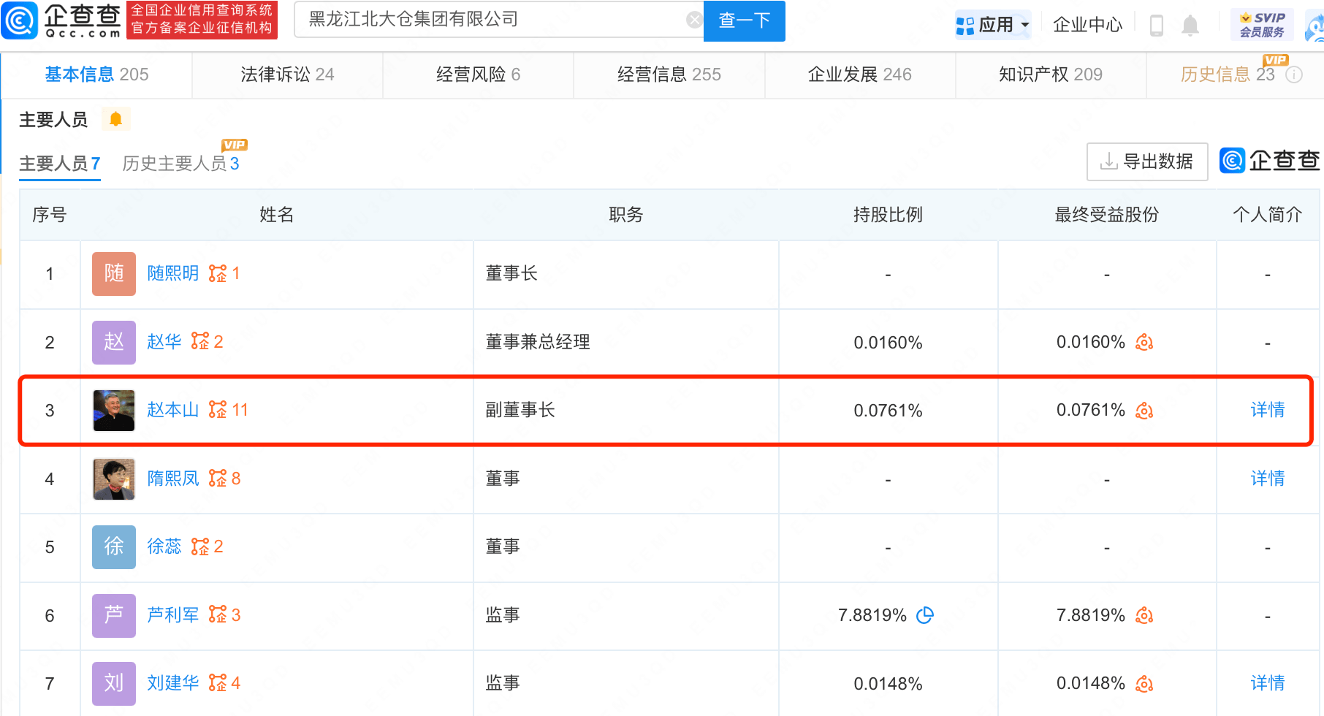Image resolution: width=1324 pixels, height=716 pixels.
Task: Click the SVIP member service icon
Action: [1262, 25]
